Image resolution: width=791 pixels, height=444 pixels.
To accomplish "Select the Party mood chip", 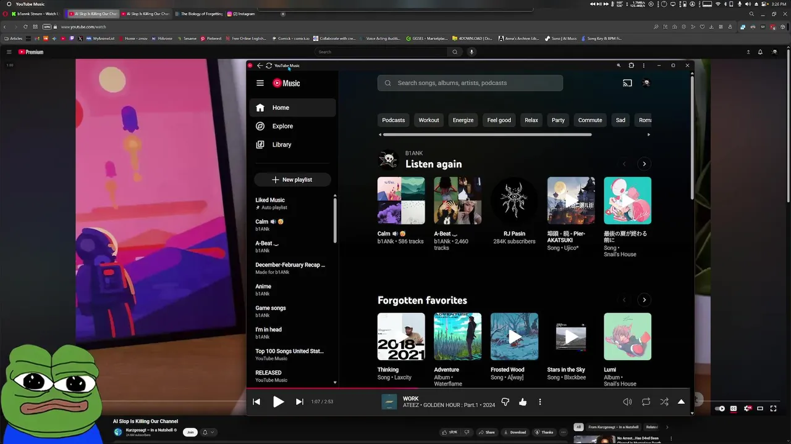I will [x=558, y=120].
